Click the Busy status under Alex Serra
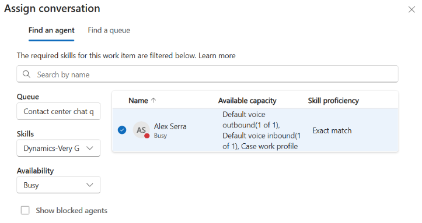Viewport: 422px width, 223px height. (x=161, y=136)
